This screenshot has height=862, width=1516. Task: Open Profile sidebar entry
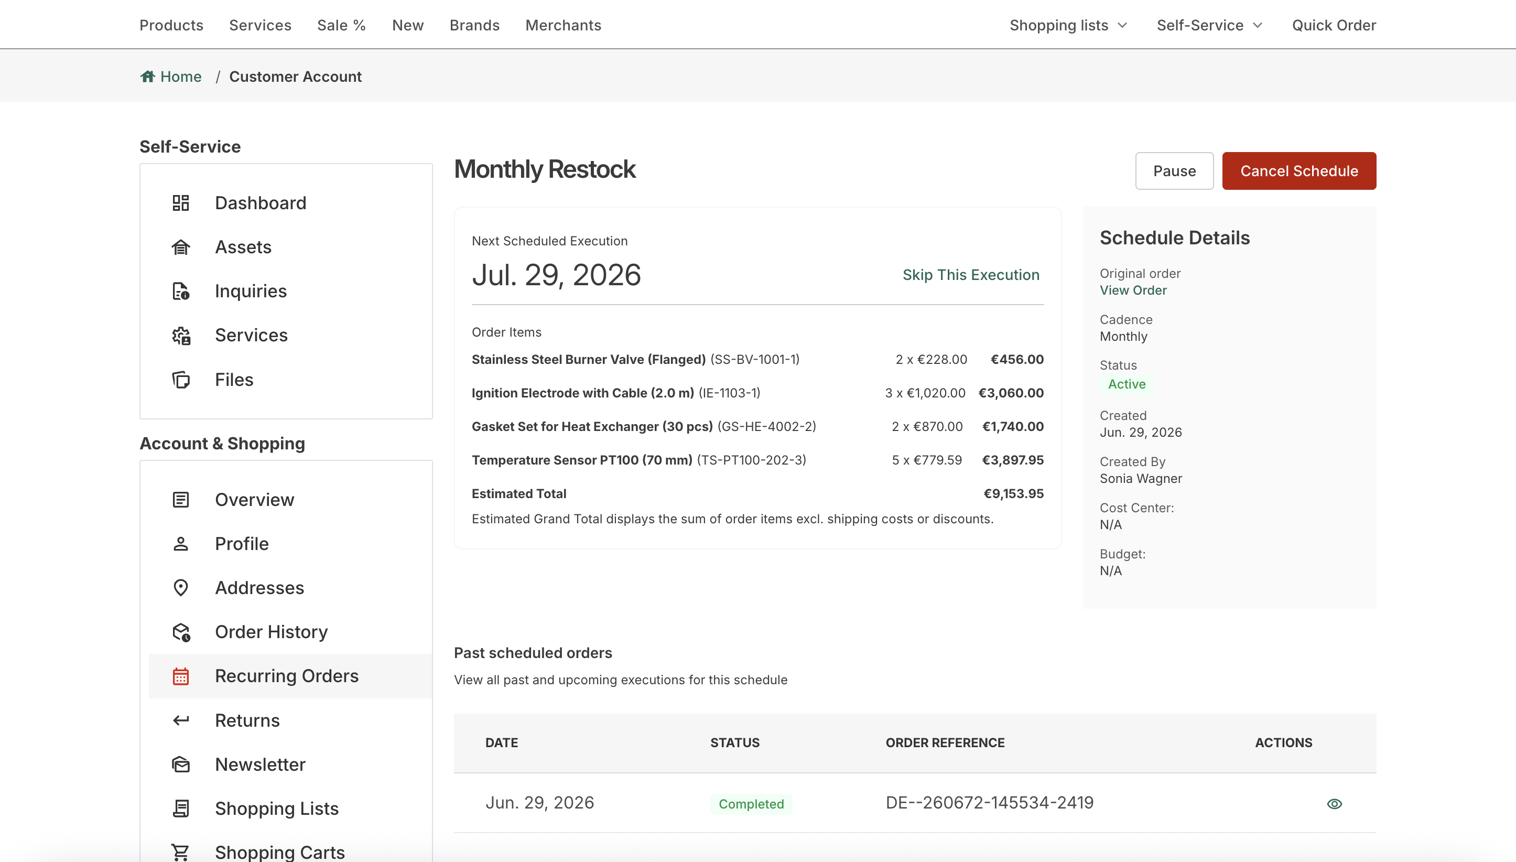click(242, 544)
